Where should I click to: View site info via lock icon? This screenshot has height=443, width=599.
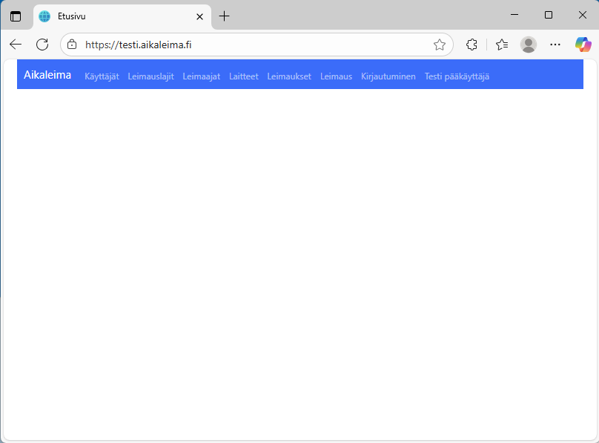tap(72, 45)
